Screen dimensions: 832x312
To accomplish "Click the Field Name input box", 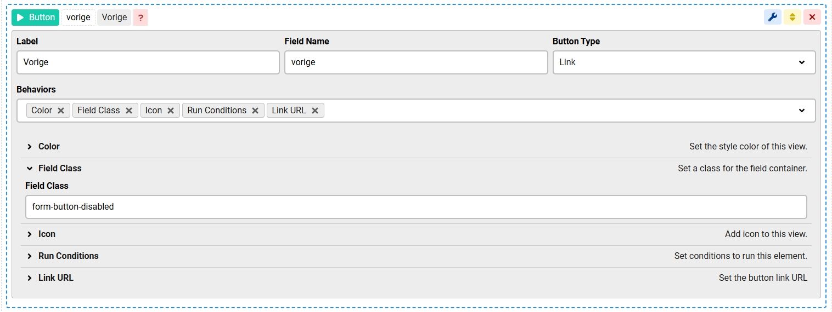I will coord(416,62).
